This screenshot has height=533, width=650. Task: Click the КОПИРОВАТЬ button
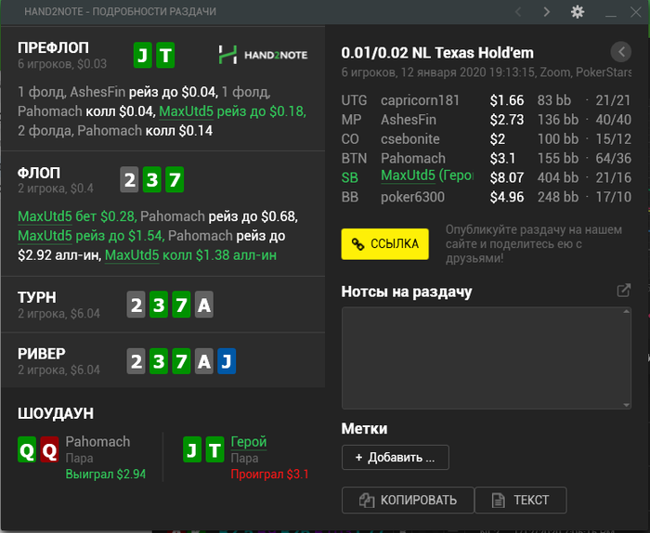point(408,500)
